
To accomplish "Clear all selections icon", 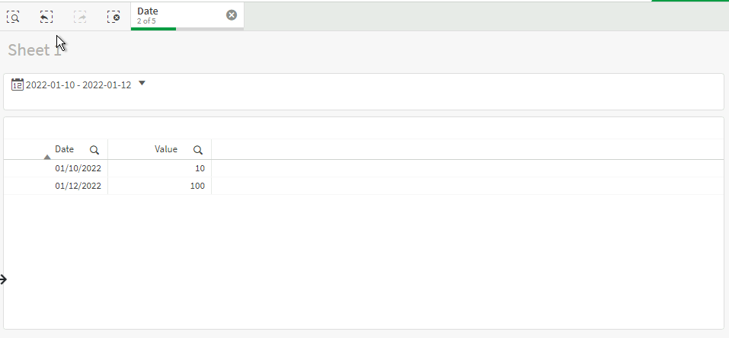I will click(x=114, y=18).
